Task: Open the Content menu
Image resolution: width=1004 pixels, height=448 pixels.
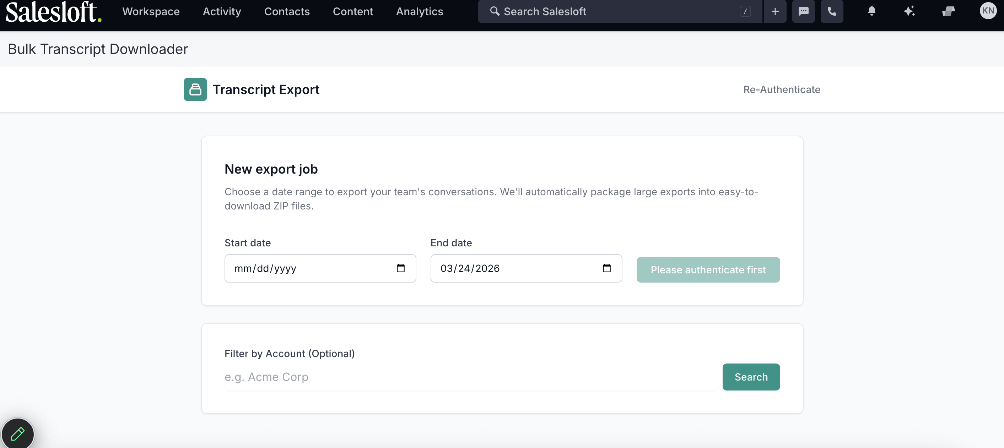Action: [353, 11]
